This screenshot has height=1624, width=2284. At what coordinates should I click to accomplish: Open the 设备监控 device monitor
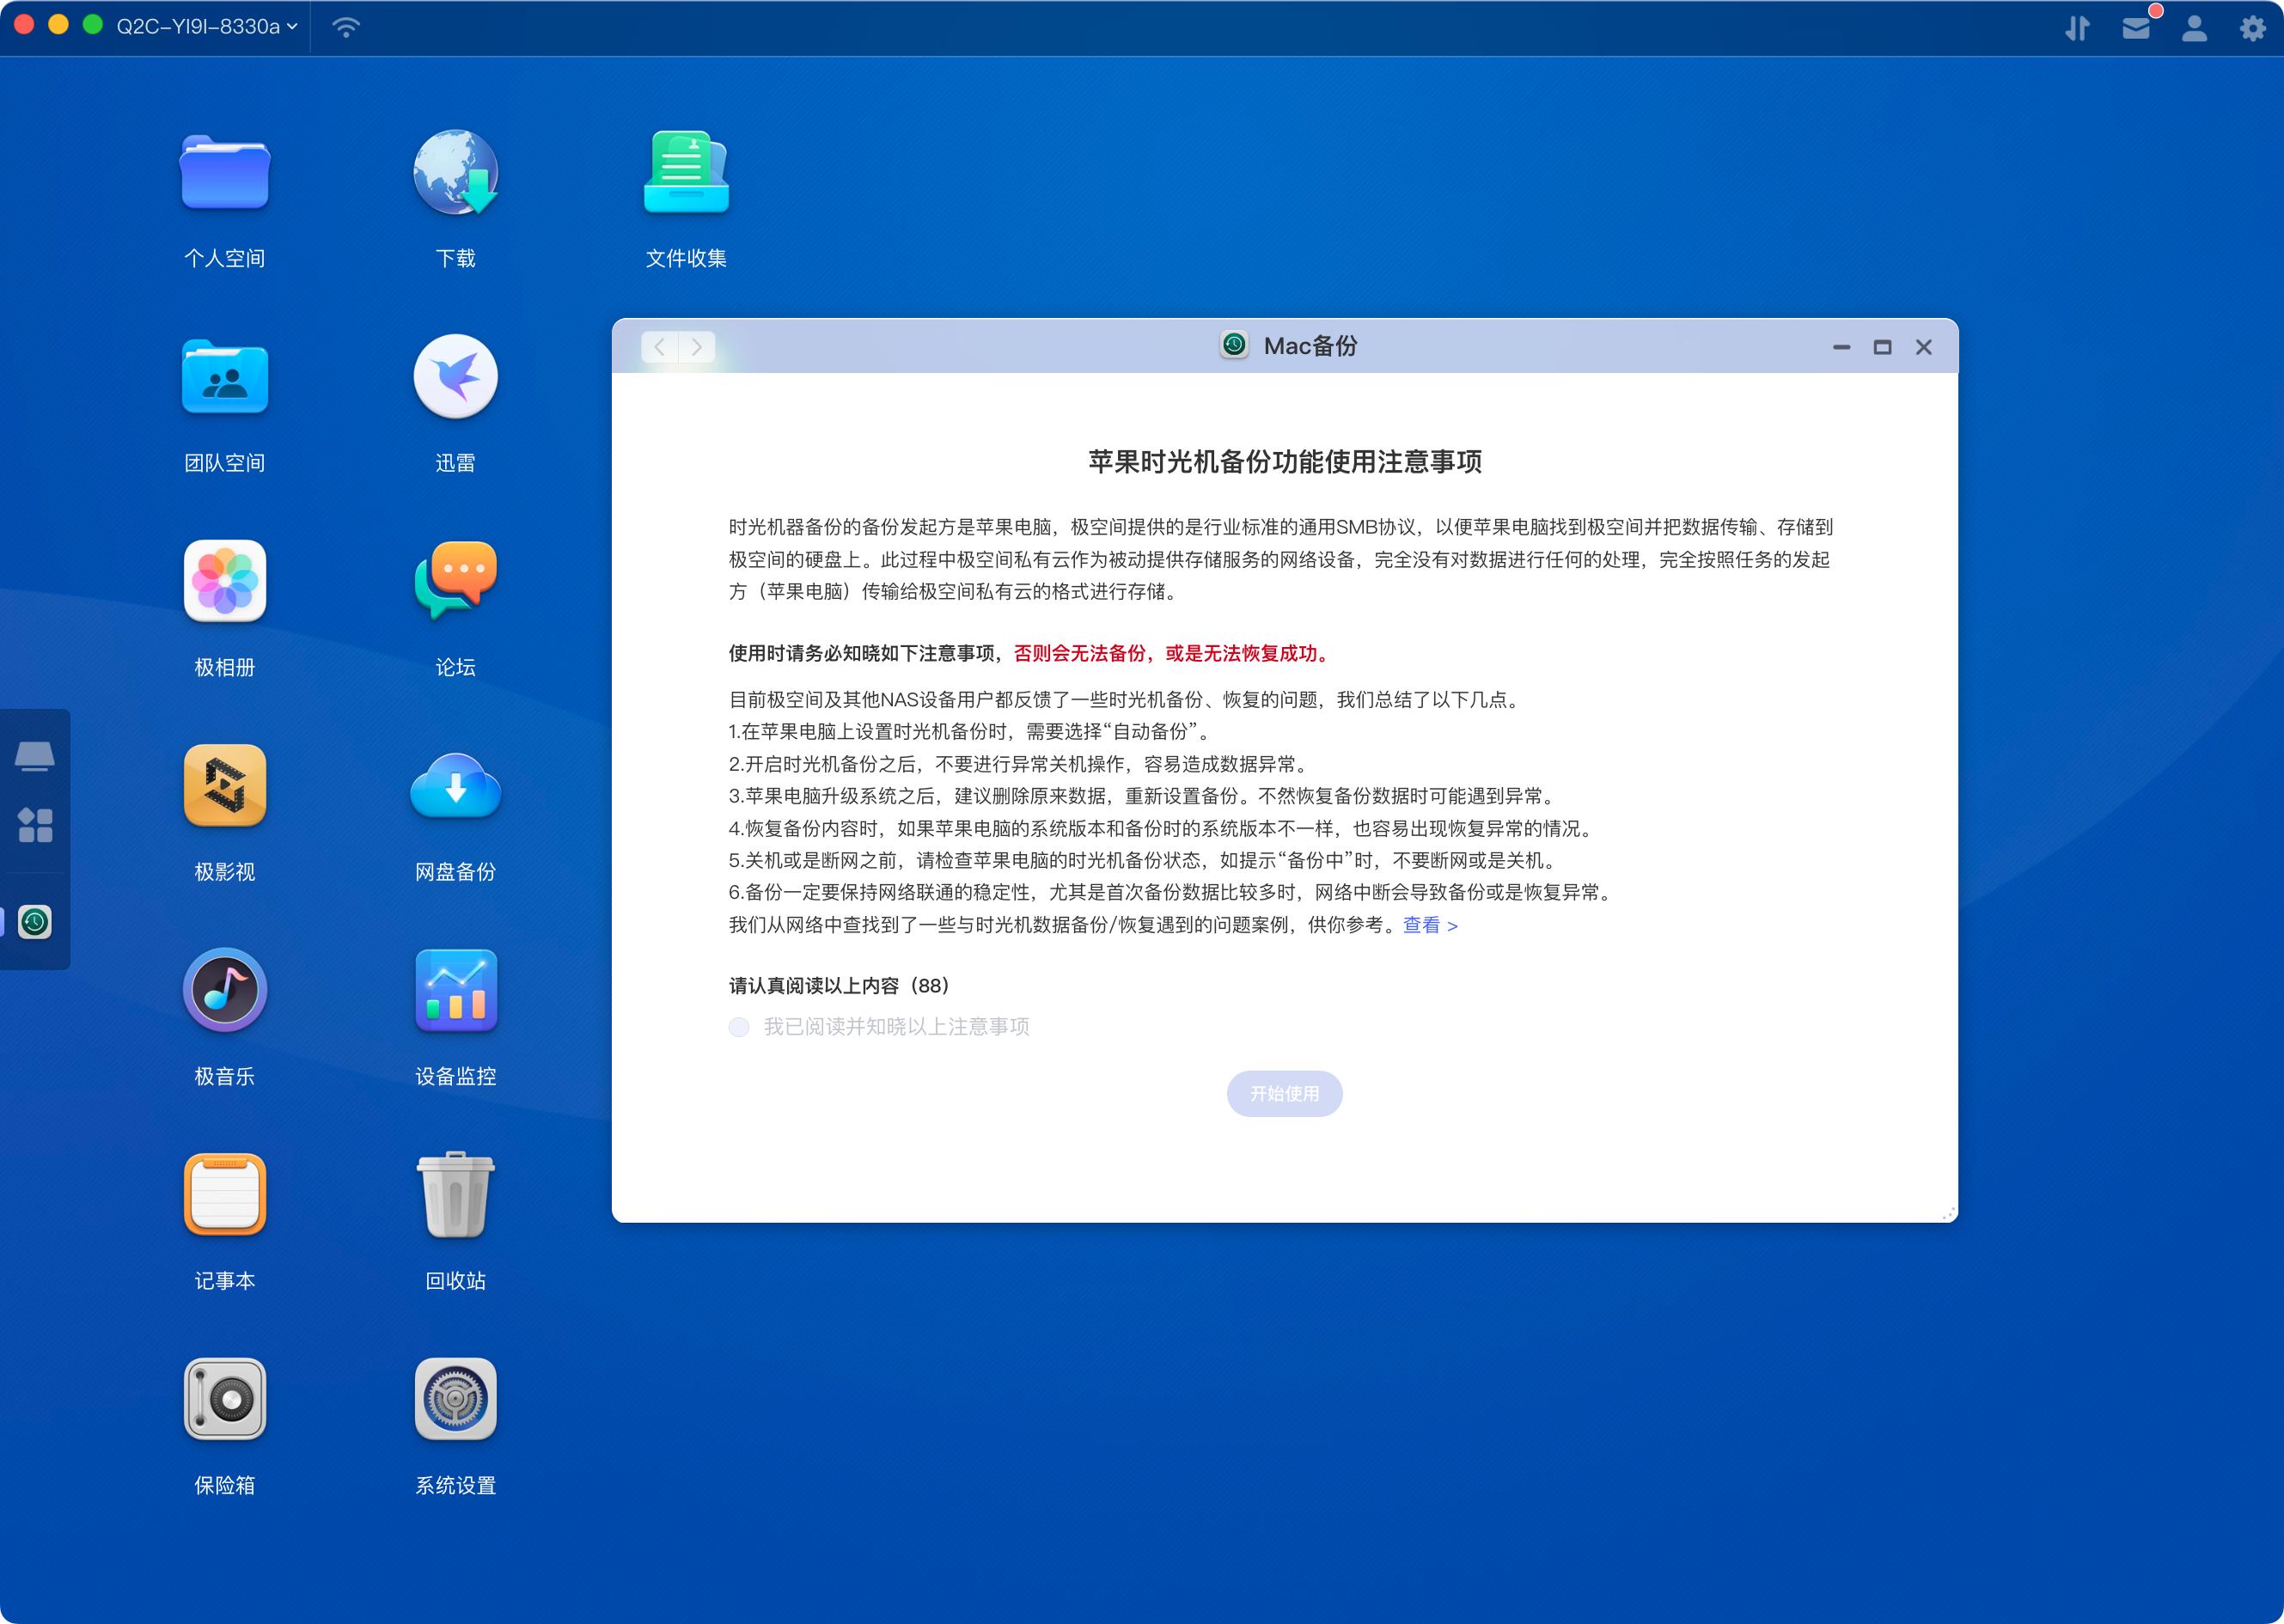point(455,991)
